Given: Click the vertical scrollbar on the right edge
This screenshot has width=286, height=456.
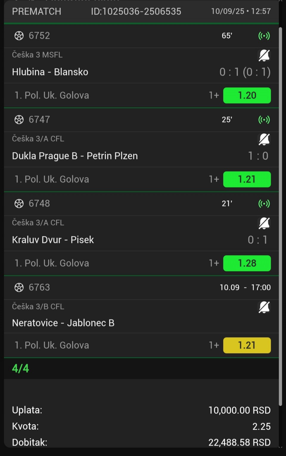Looking at the screenshot, I should tap(280, 216).
